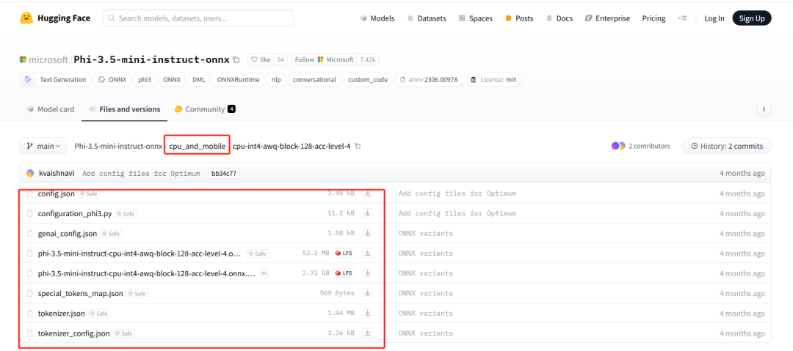Image resolution: width=793 pixels, height=351 pixels.
Task: Open tokenizer_config.json file
Action: pos(74,333)
